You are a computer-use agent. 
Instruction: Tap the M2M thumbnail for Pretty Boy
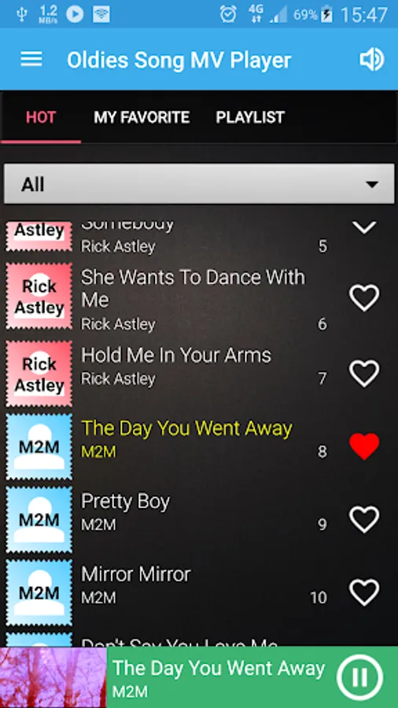coord(39,519)
